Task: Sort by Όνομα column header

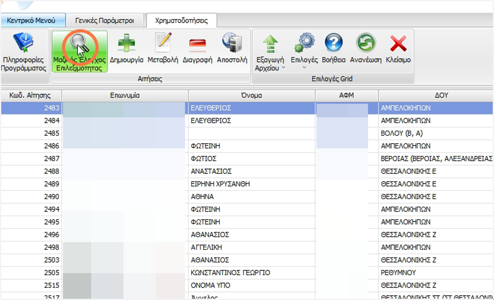Action: coord(252,95)
